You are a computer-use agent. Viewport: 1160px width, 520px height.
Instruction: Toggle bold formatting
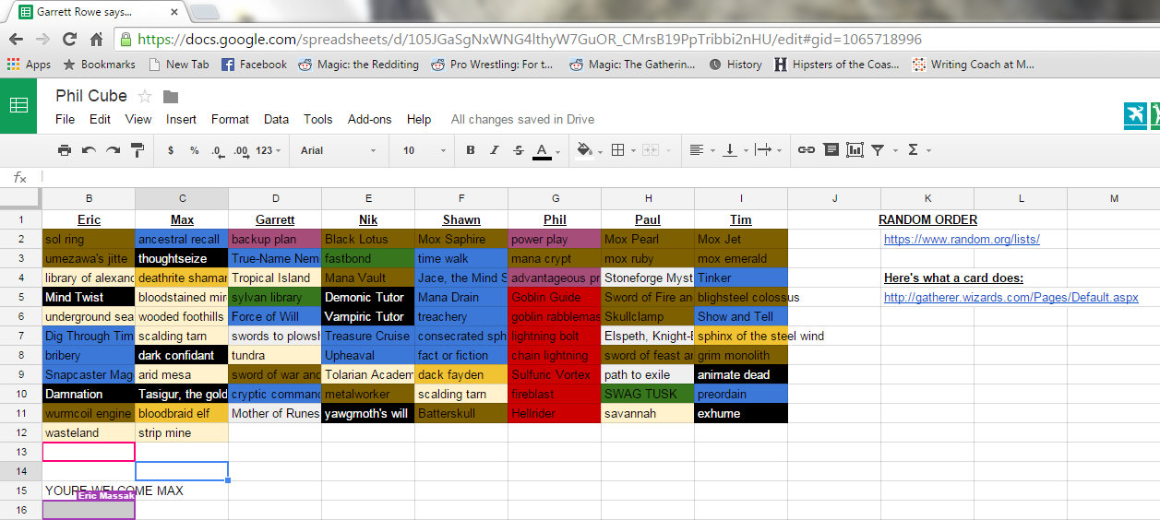coord(471,150)
